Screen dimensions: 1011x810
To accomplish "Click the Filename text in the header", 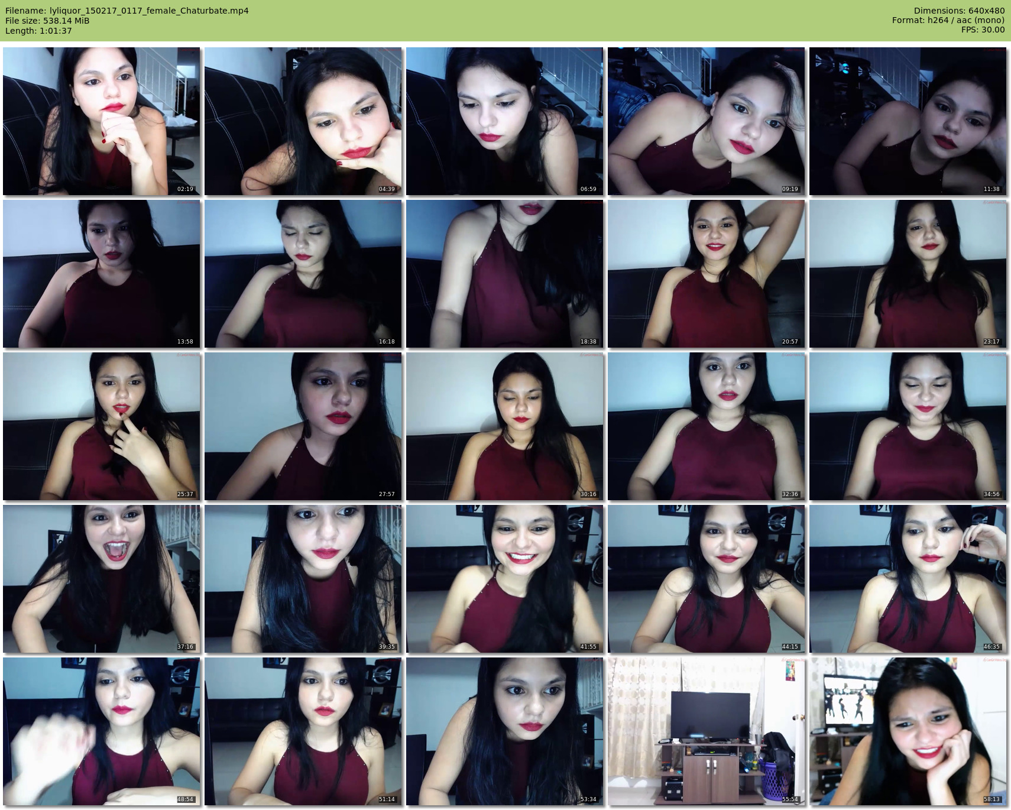I will (x=127, y=11).
